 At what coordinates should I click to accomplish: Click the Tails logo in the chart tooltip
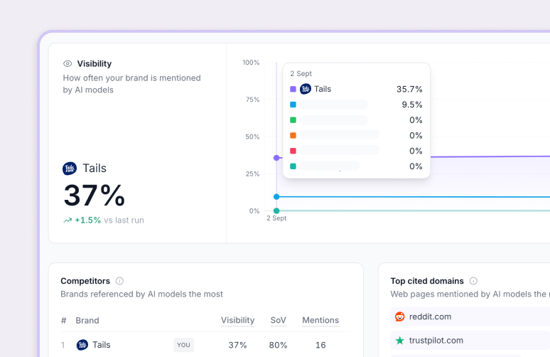click(306, 89)
